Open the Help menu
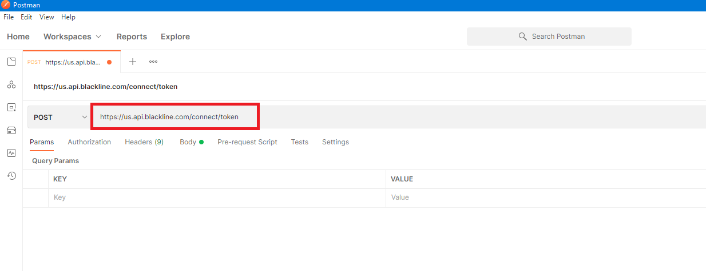 pyautogui.click(x=68, y=17)
